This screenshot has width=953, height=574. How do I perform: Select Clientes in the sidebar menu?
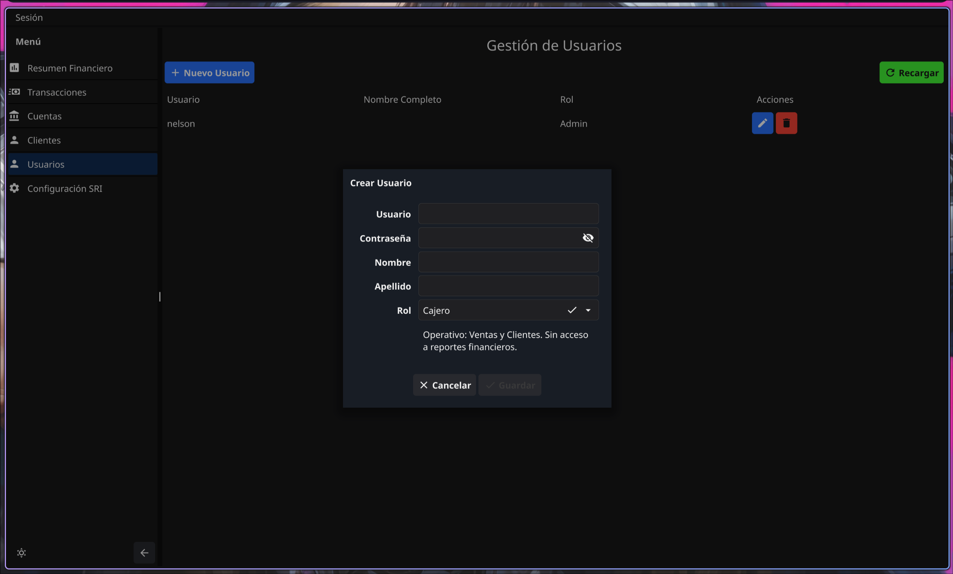coord(44,140)
